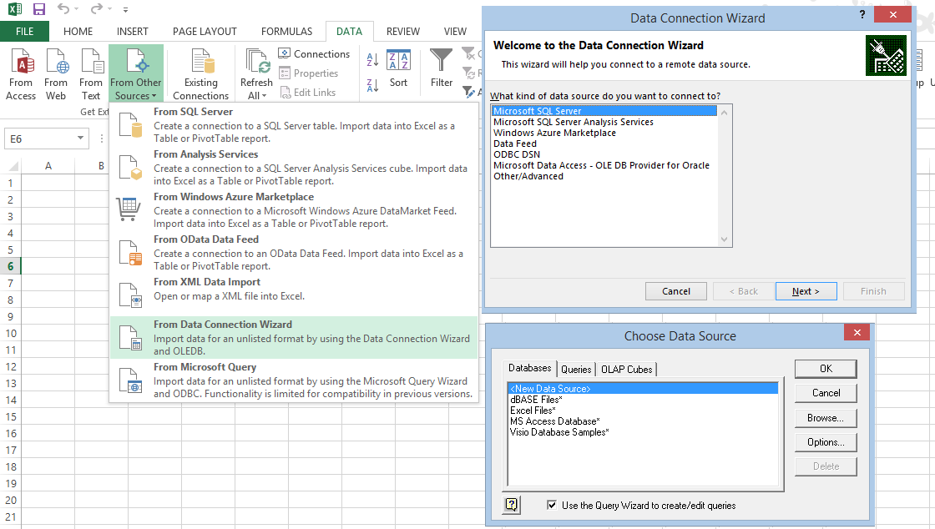Screen dimensions: 935x529
Task: Switch to the PAGE LAYOUT tab
Action: click(205, 32)
